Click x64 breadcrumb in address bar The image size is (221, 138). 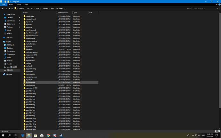[x=52, y=8]
